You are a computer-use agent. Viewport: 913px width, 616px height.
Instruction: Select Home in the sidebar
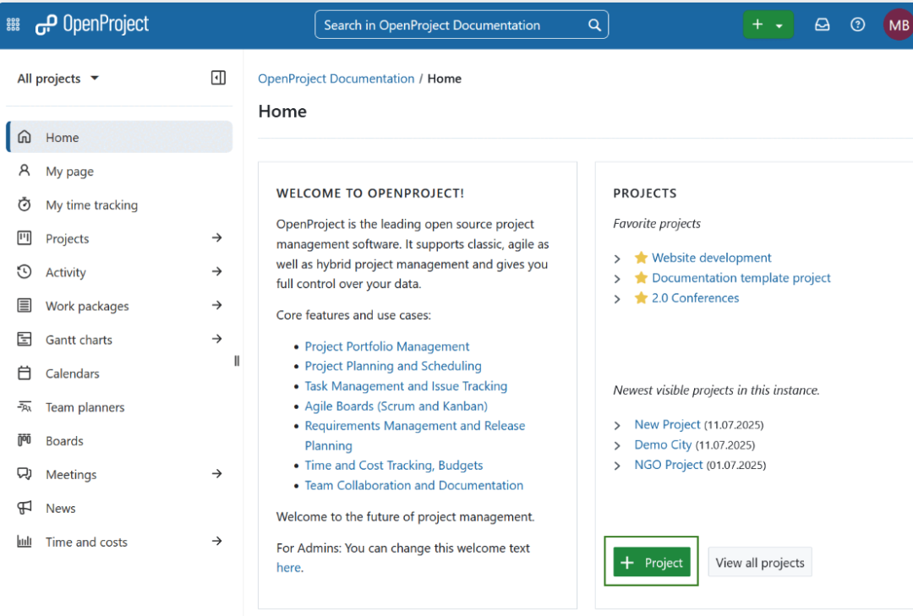click(119, 137)
